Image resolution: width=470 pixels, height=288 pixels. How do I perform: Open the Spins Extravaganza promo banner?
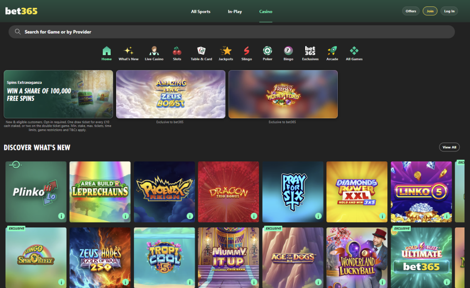[x=58, y=94]
